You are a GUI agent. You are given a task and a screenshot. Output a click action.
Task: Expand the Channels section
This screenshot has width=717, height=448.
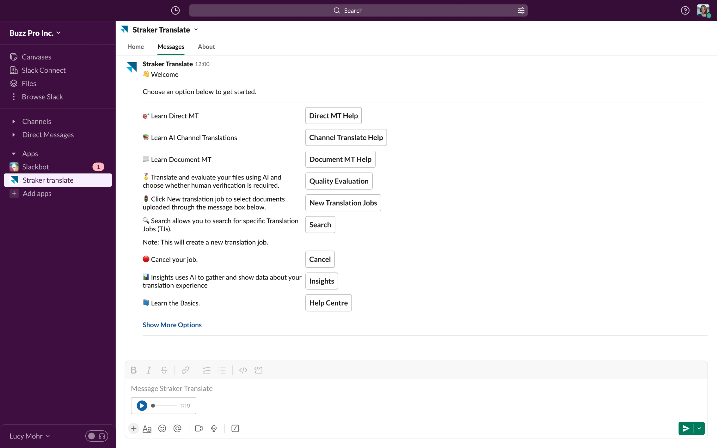tap(14, 121)
